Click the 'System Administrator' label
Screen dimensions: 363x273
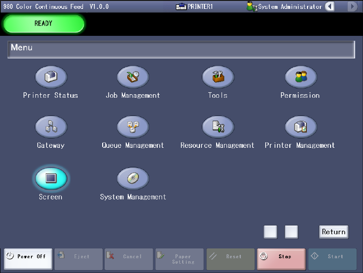point(290,7)
